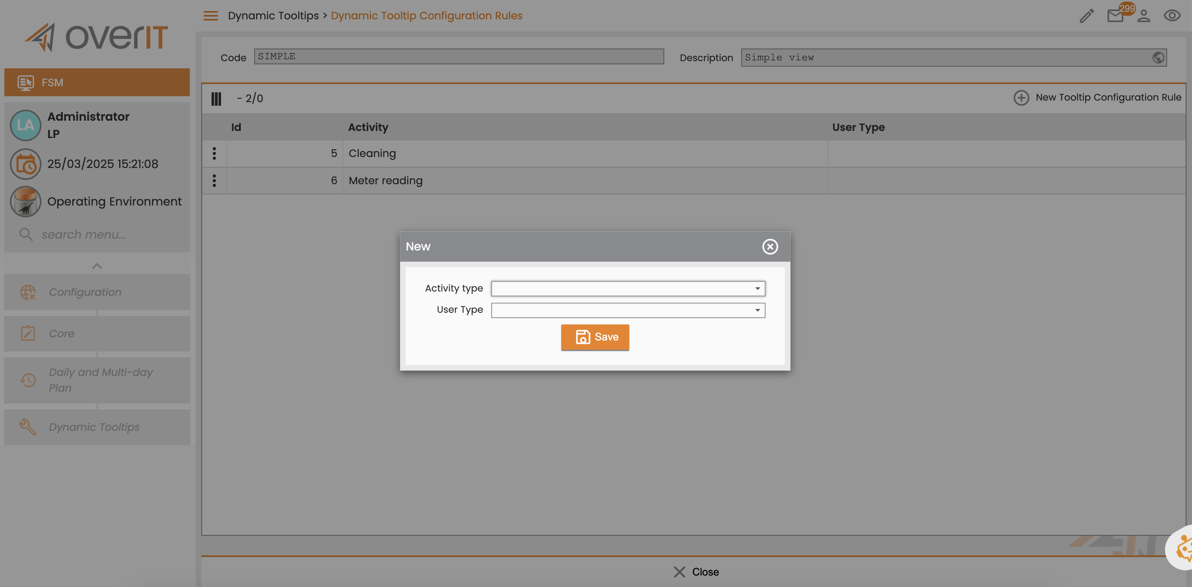Focus the search menu field
Image resolution: width=1192 pixels, height=587 pixels.
(97, 234)
